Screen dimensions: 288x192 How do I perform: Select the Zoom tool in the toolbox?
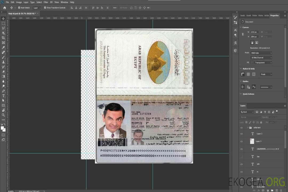tap(3, 115)
